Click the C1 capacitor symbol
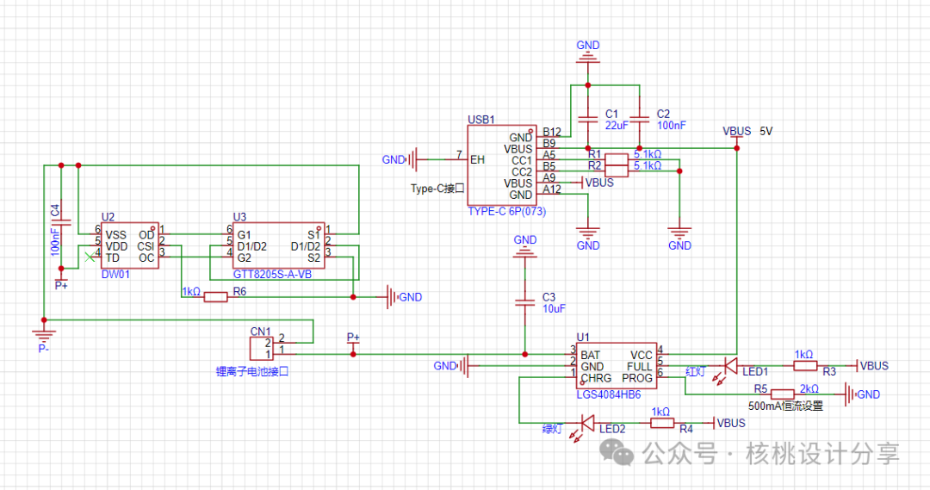The image size is (930, 490). 588,119
